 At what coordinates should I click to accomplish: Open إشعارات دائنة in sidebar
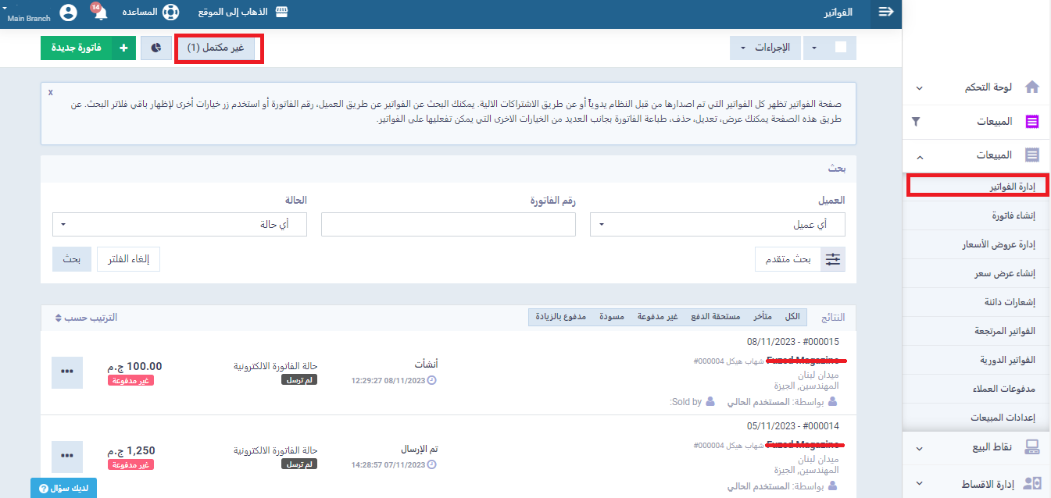pos(976,302)
